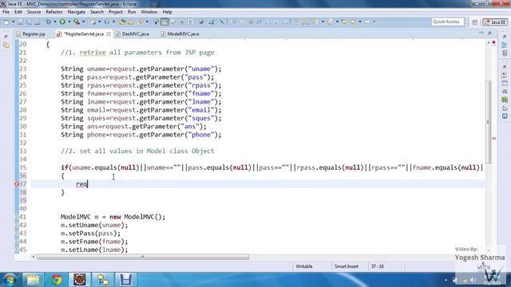Expand the External Tools dropdown arrow
511x287 pixels.
pos(83,22)
